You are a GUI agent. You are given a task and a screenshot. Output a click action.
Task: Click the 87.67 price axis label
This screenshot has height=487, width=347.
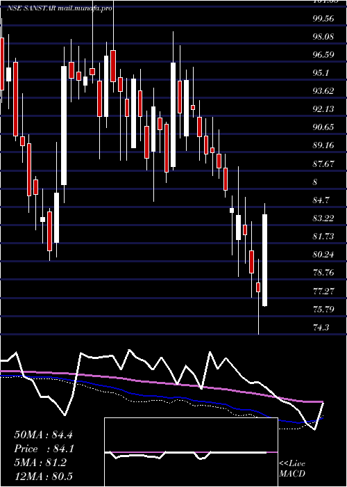click(x=323, y=163)
